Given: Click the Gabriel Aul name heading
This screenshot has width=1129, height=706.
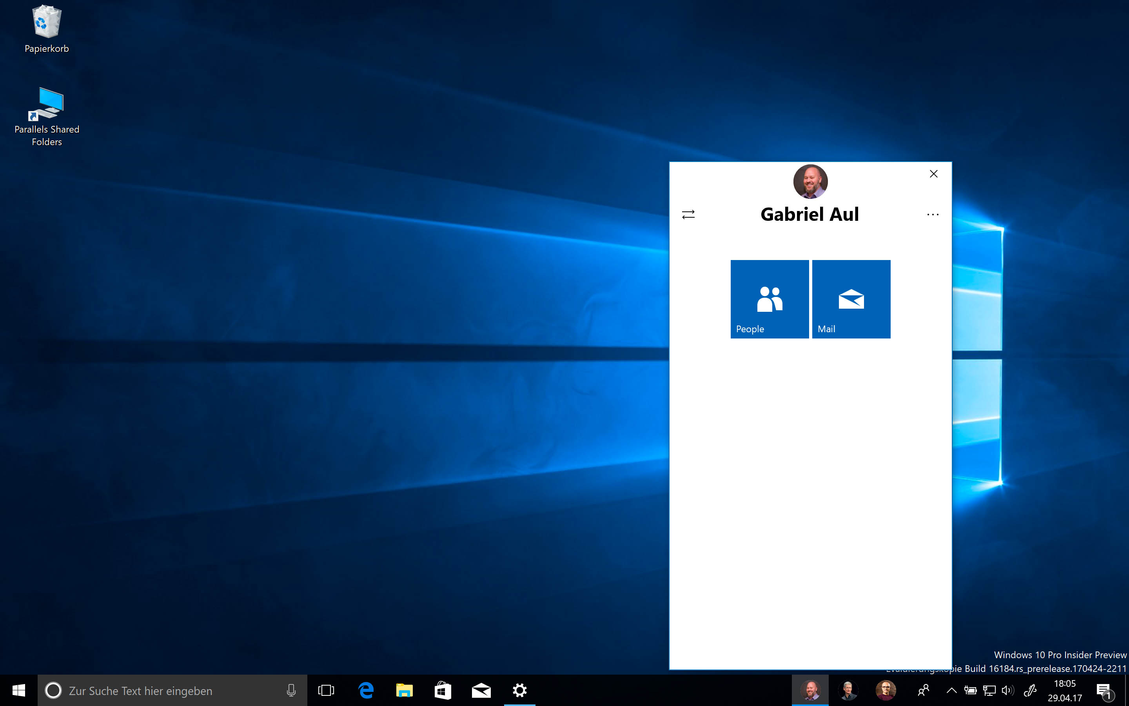Looking at the screenshot, I should coord(810,214).
